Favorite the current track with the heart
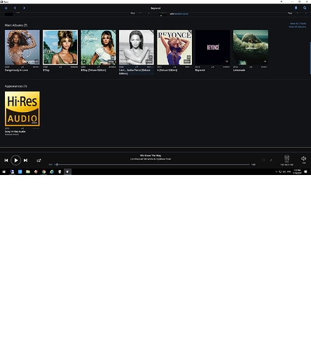Image resolution: width=311 pixels, height=350 pixels. (263, 160)
